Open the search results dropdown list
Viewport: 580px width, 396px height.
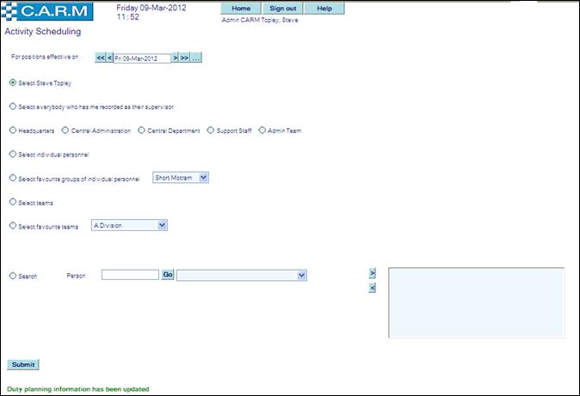[x=242, y=275]
